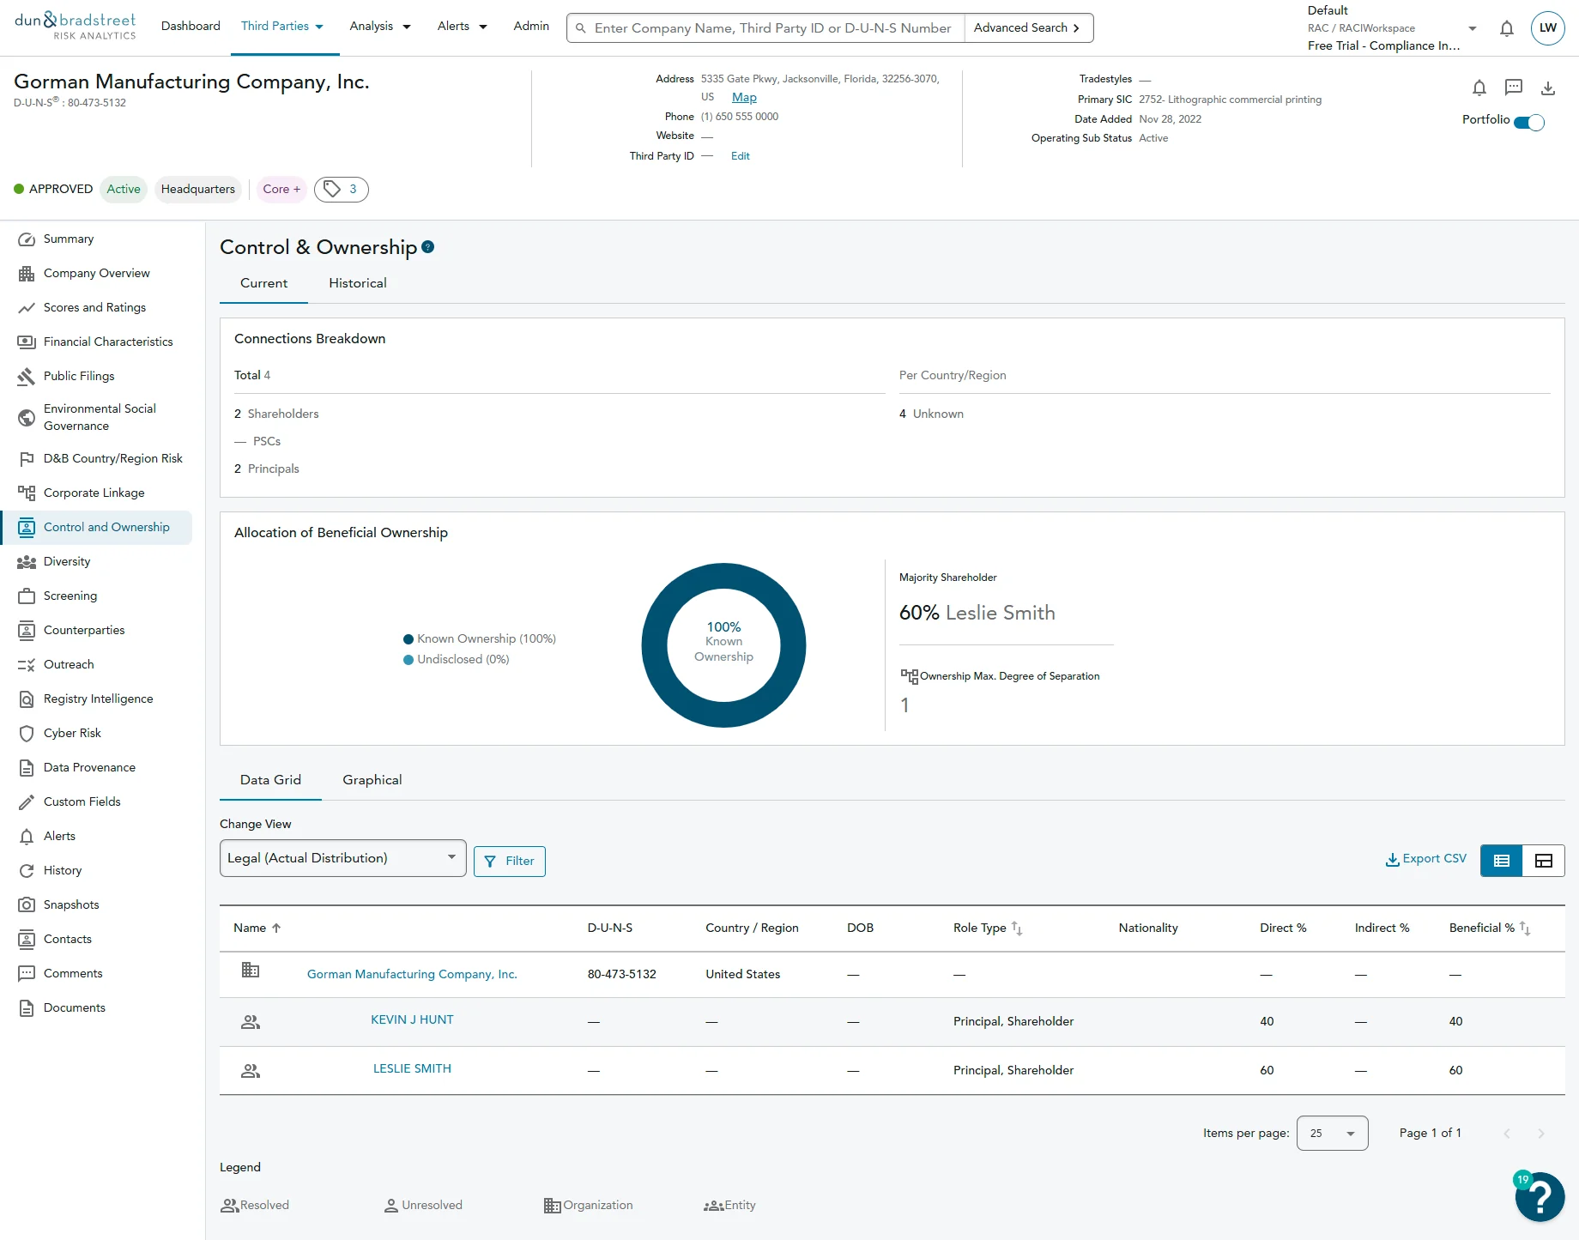Image resolution: width=1579 pixels, height=1240 pixels.
Task: Go to Scores and Ratings section
Action: [94, 307]
